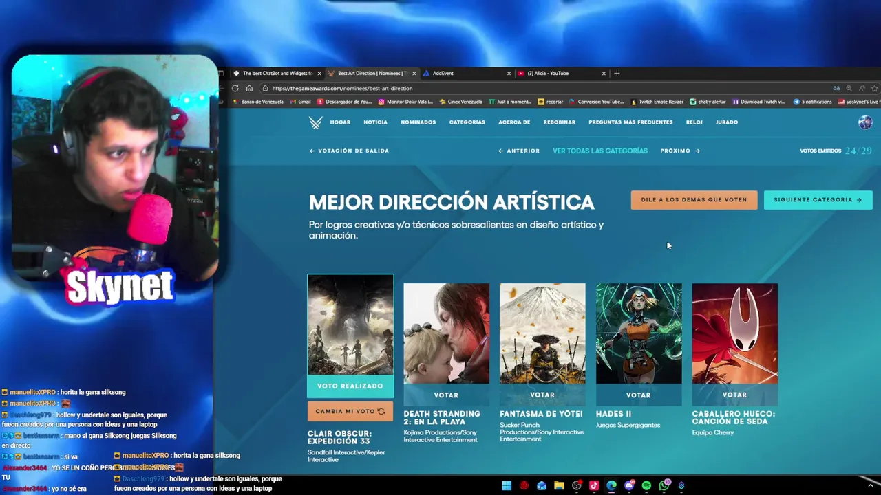
Task: Switch to the Alicia - YouTube tab
Action: pyautogui.click(x=561, y=73)
